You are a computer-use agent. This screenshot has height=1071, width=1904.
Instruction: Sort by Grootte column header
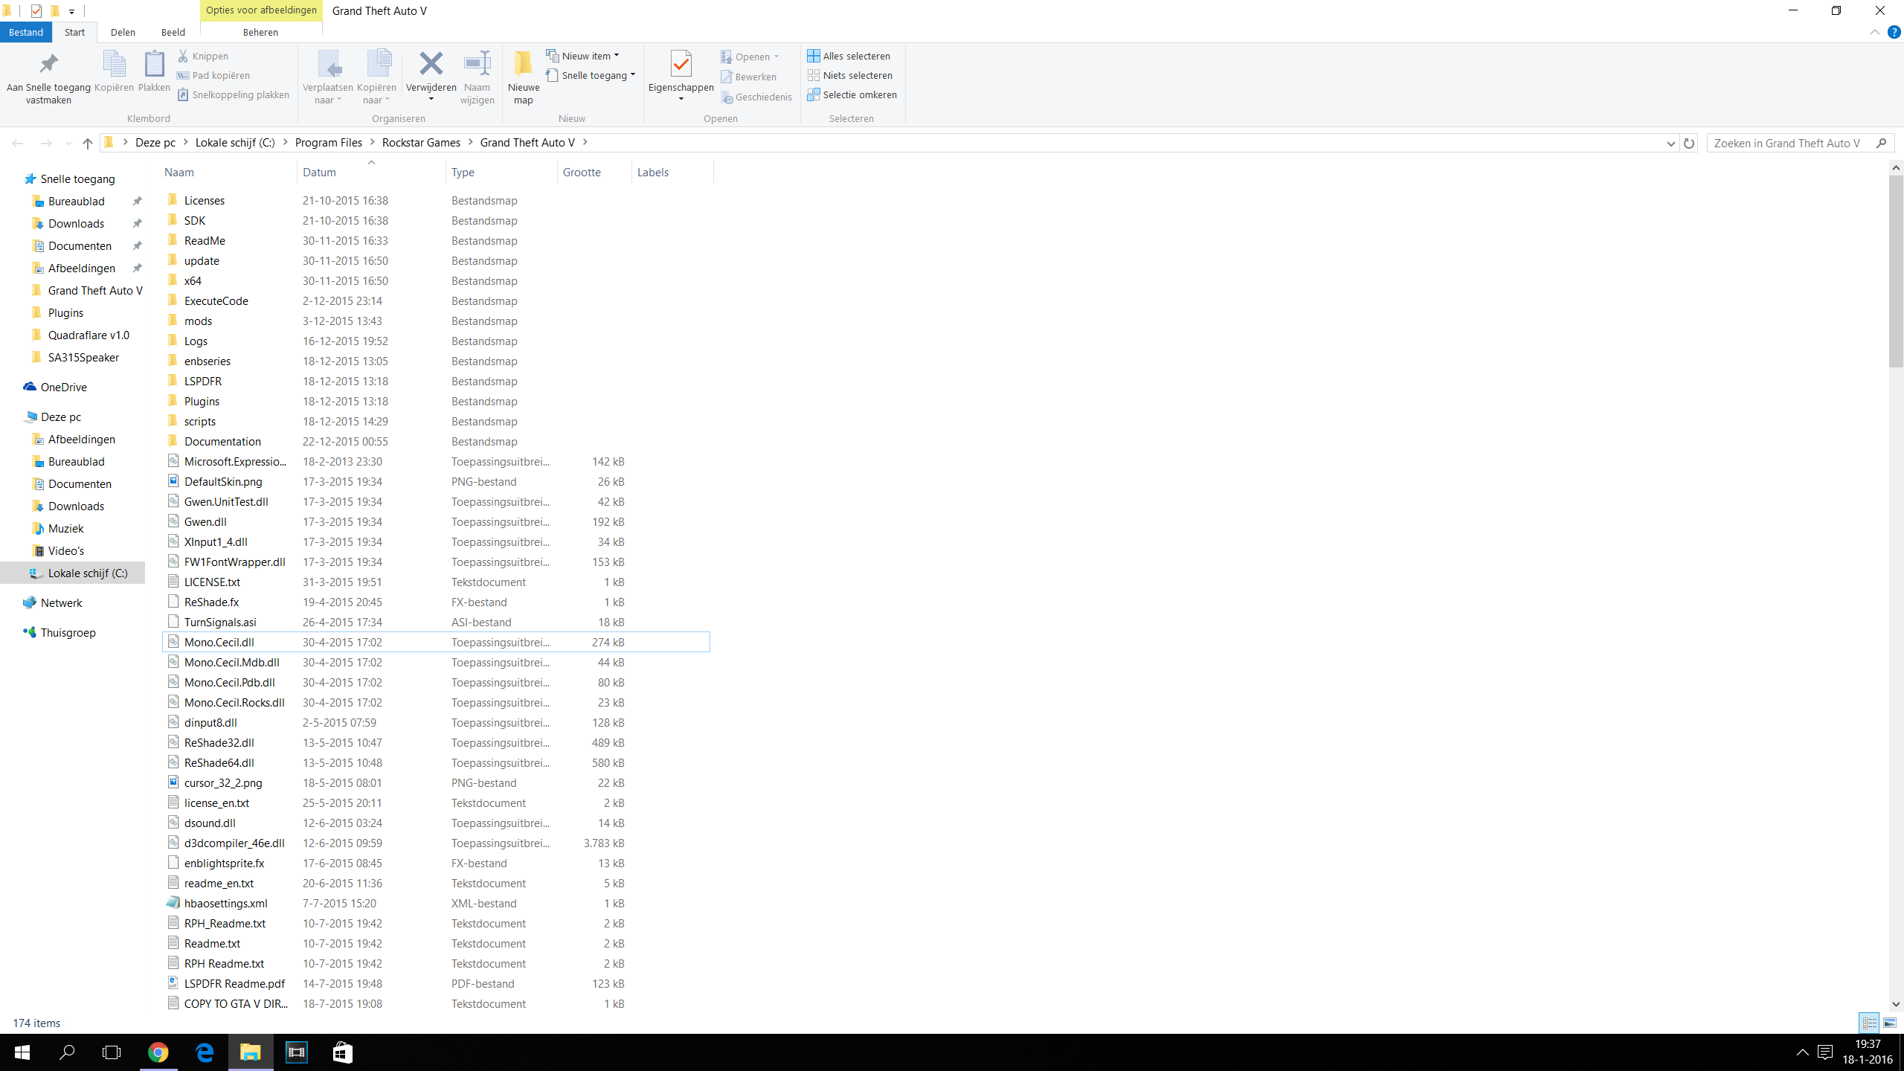point(582,172)
